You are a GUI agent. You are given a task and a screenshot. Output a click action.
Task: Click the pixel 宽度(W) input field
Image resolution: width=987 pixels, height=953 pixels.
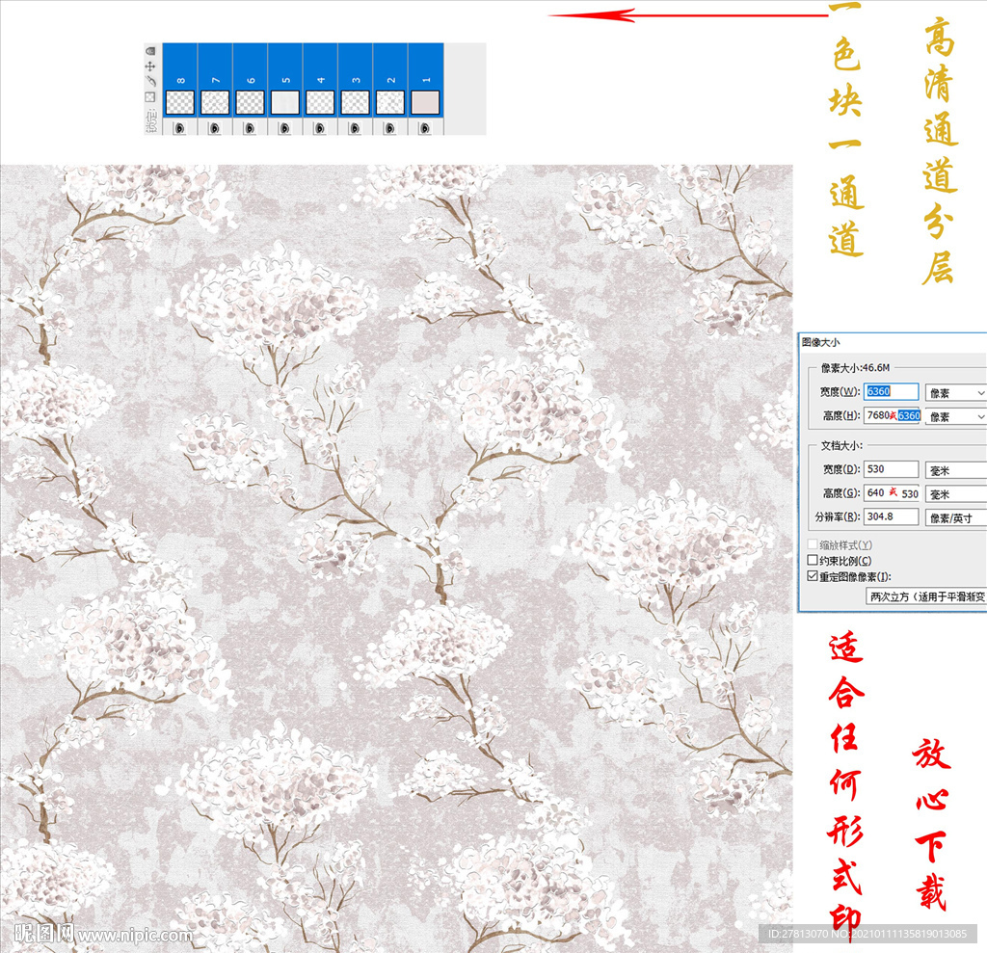click(x=891, y=391)
